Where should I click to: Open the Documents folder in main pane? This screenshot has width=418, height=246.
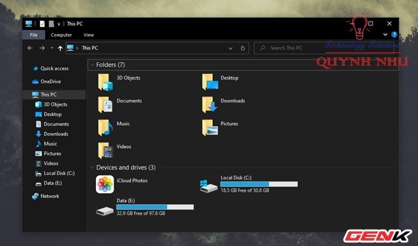(x=106, y=104)
